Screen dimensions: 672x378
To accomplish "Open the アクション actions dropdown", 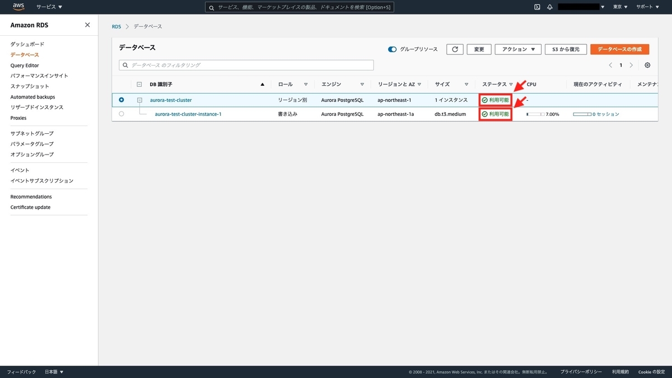I will click(x=518, y=49).
